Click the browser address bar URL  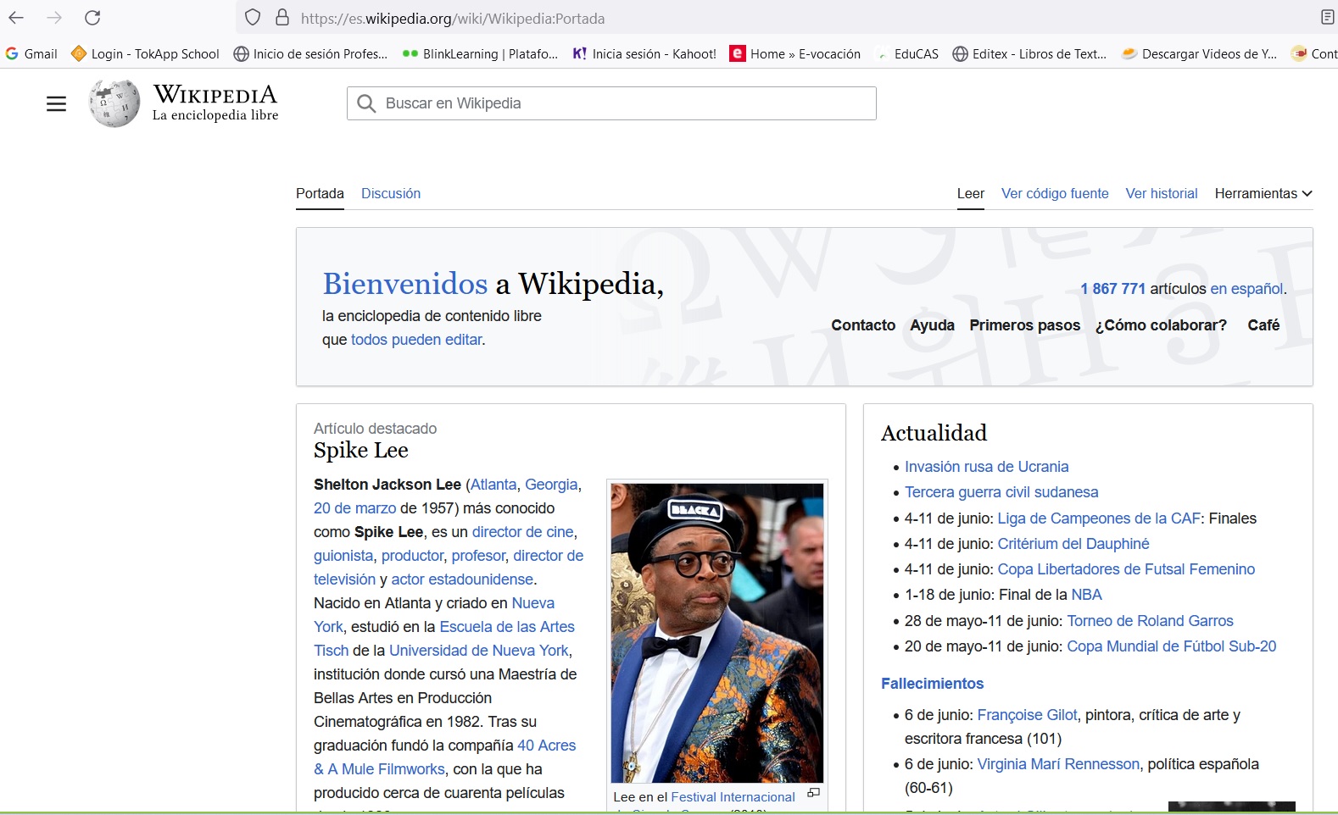click(x=453, y=18)
